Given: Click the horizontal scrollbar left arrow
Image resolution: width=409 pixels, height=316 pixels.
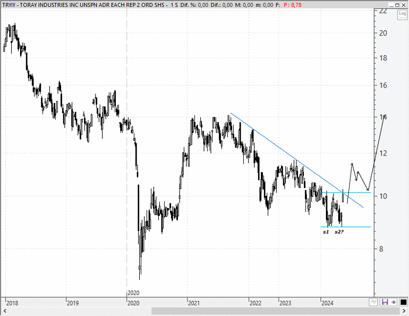Looking at the screenshot, I should (x=4, y=311).
